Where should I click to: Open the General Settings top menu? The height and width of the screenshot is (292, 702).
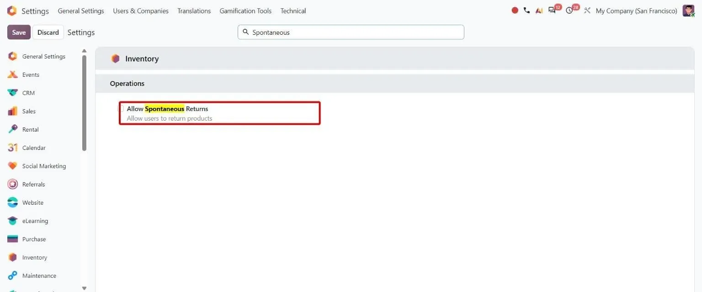pos(81,11)
